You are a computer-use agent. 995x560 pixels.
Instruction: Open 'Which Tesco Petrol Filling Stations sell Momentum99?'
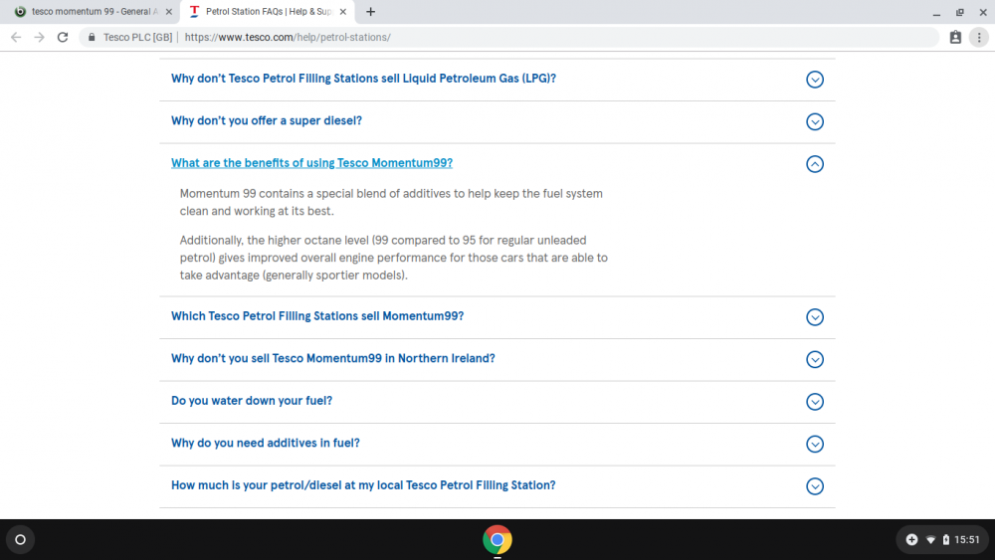[317, 316]
